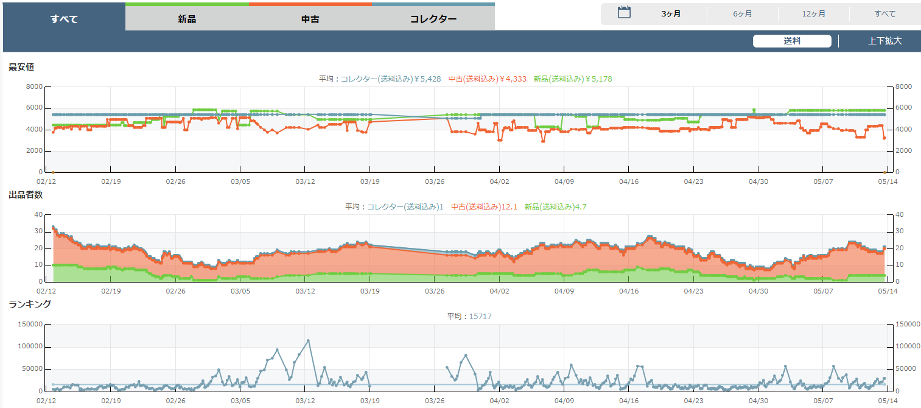
Task: Switch to the 新品 tab
Action: [x=187, y=19]
